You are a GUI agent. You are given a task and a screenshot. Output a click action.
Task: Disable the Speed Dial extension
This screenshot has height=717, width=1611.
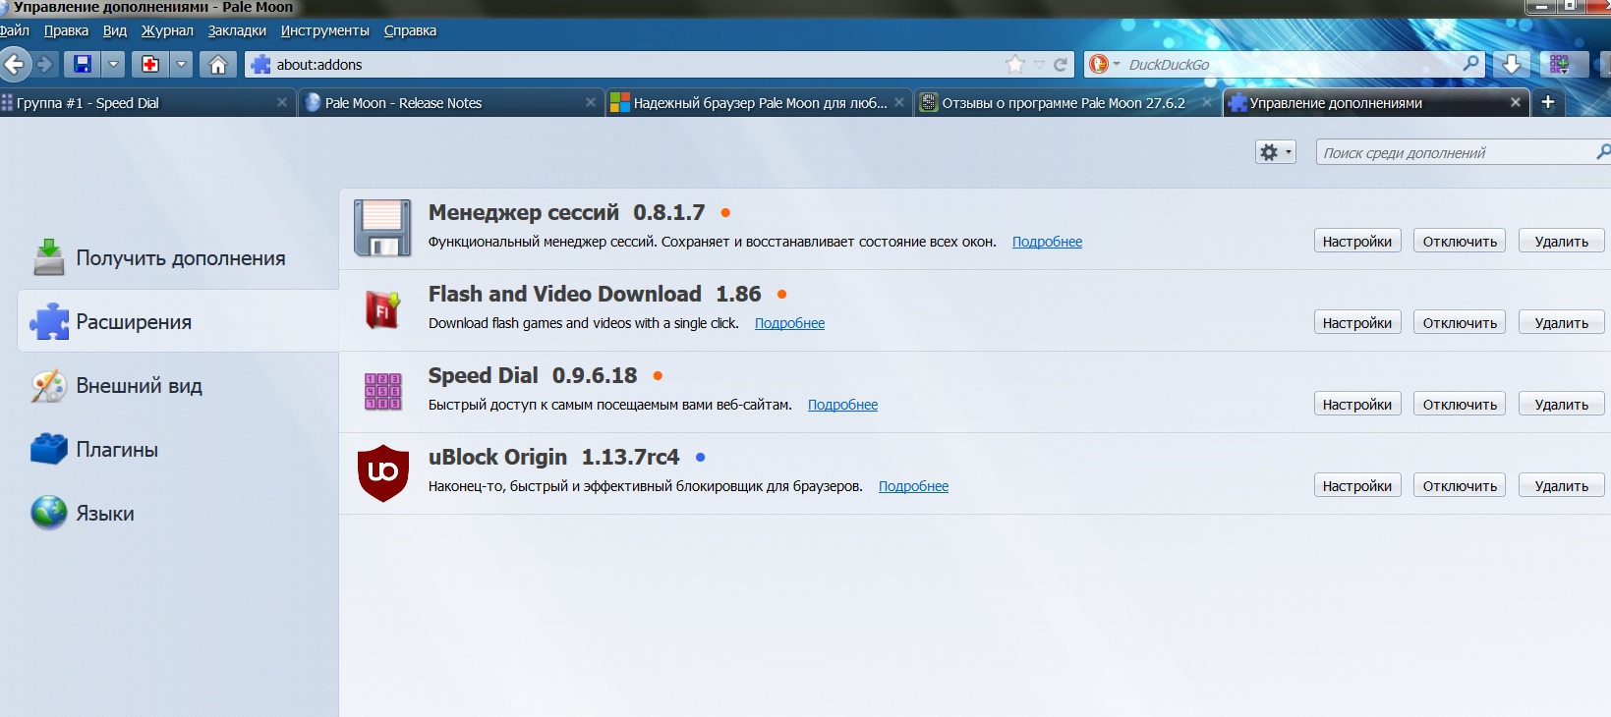(1460, 404)
